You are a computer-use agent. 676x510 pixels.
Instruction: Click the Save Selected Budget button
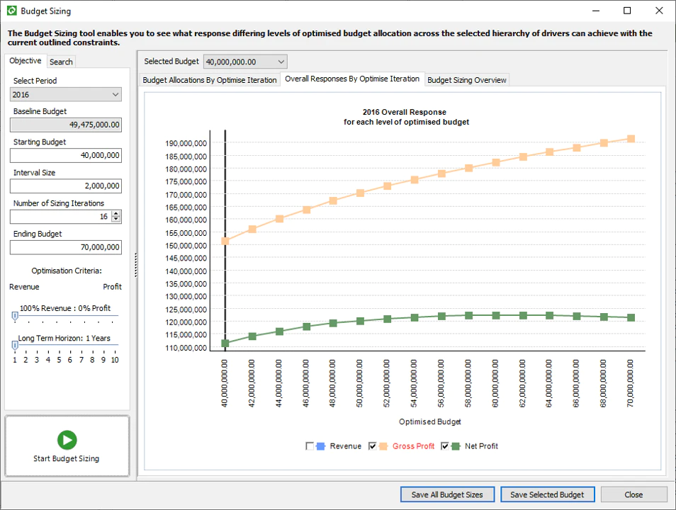coord(547,494)
